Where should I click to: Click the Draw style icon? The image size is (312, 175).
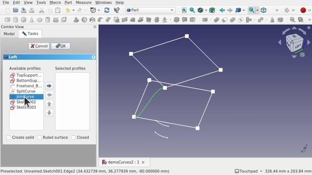(200, 10)
